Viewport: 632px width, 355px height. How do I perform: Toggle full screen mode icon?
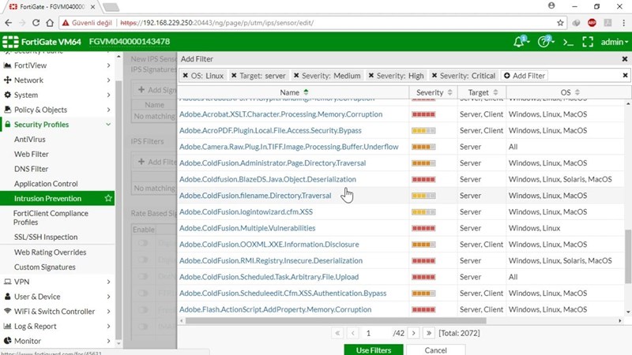[588, 42]
